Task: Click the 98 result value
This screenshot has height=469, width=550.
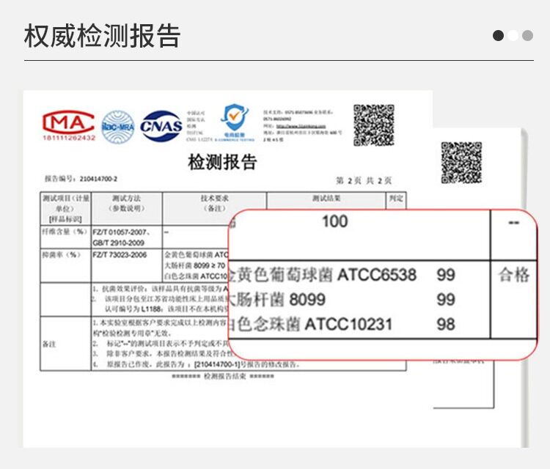Action: tap(446, 324)
